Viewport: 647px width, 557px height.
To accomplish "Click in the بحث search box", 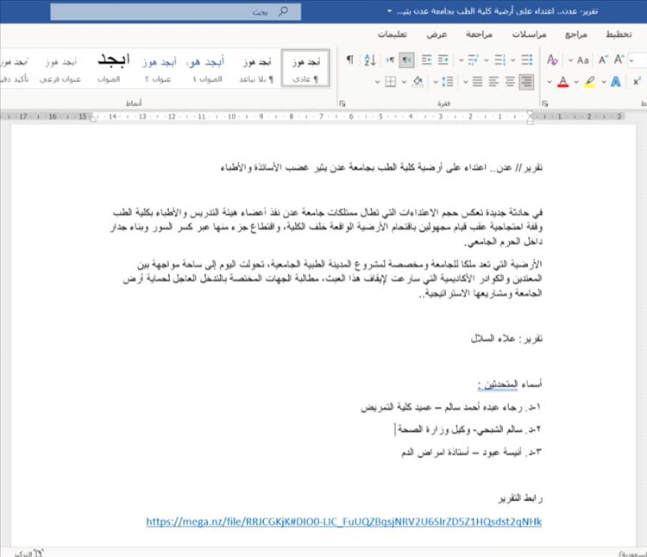I will click(176, 11).
